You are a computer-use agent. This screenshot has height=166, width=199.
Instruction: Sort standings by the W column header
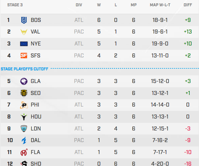[x=99, y=5]
